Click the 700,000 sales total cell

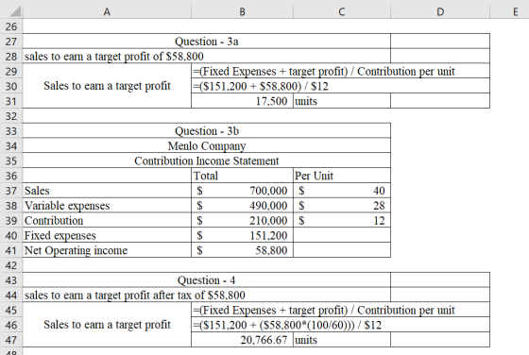(x=242, y=191)
